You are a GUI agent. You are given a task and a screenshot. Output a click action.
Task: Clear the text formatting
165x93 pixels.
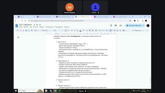tap(120, 30)
